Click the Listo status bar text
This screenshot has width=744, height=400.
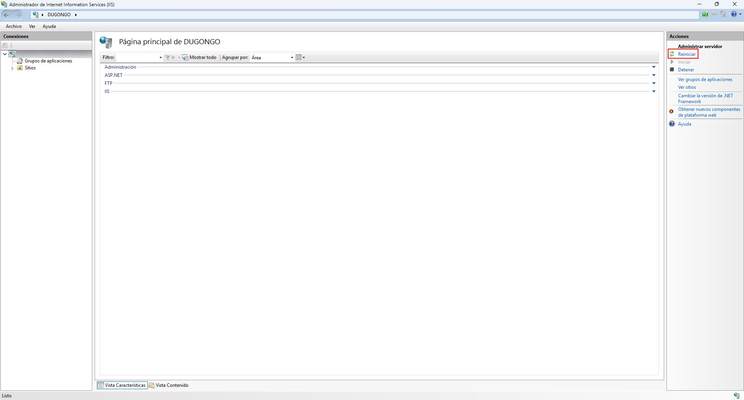coord(7,396)
